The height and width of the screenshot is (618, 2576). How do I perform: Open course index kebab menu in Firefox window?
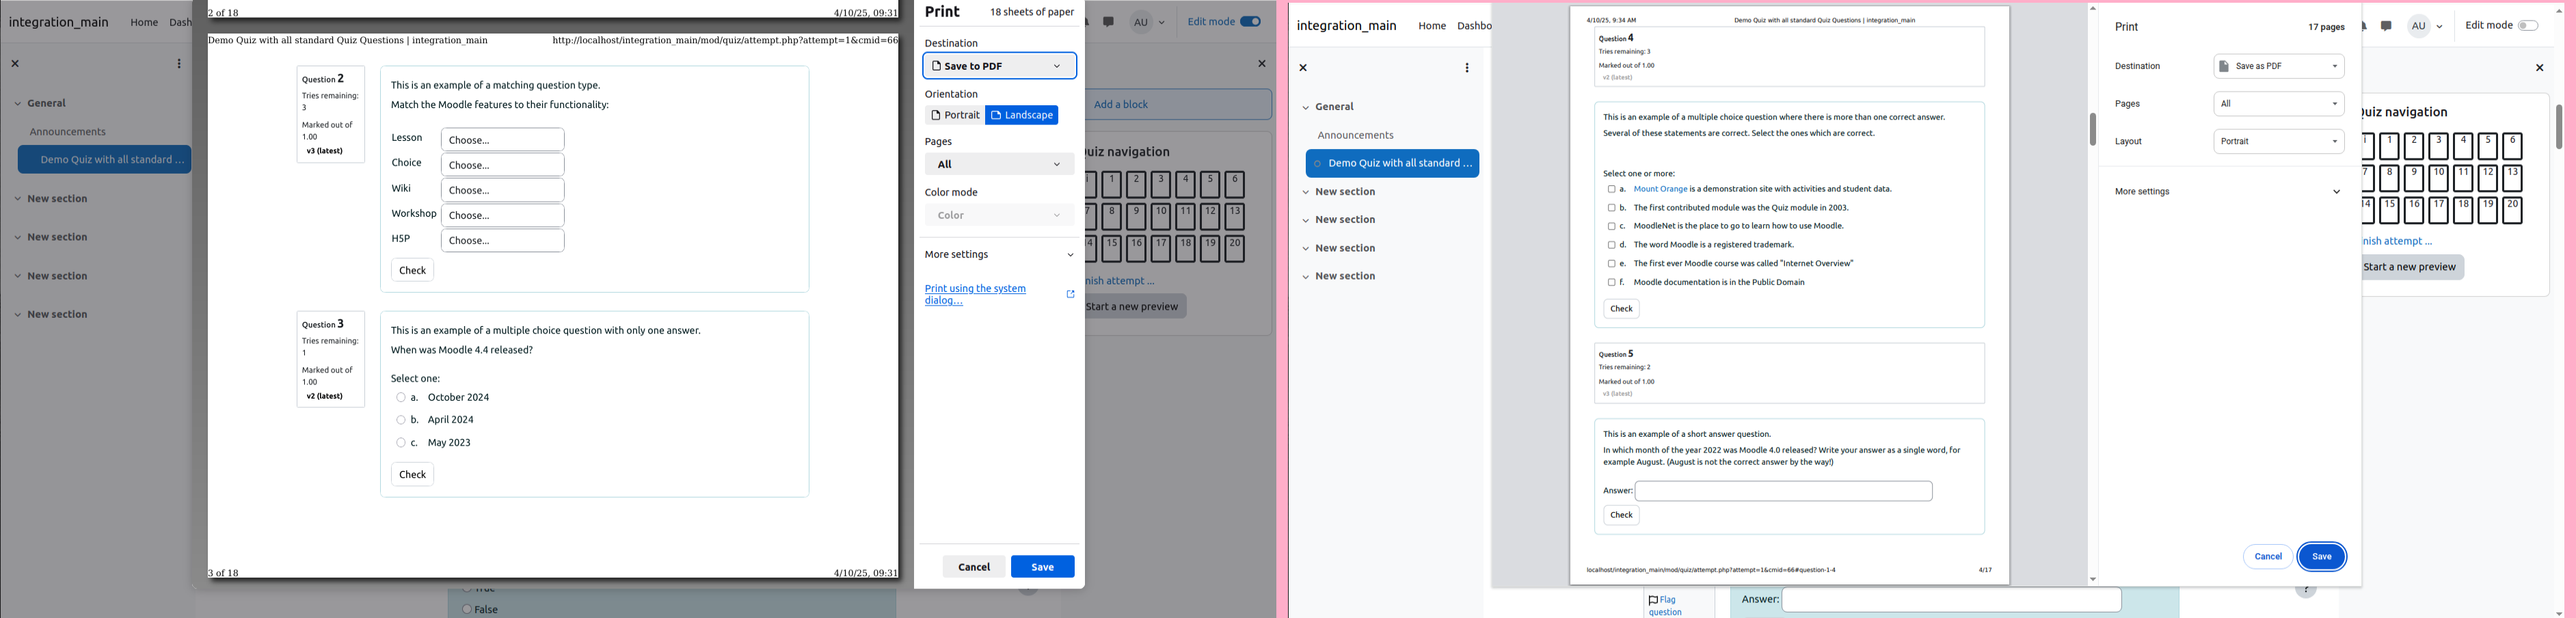179,64
